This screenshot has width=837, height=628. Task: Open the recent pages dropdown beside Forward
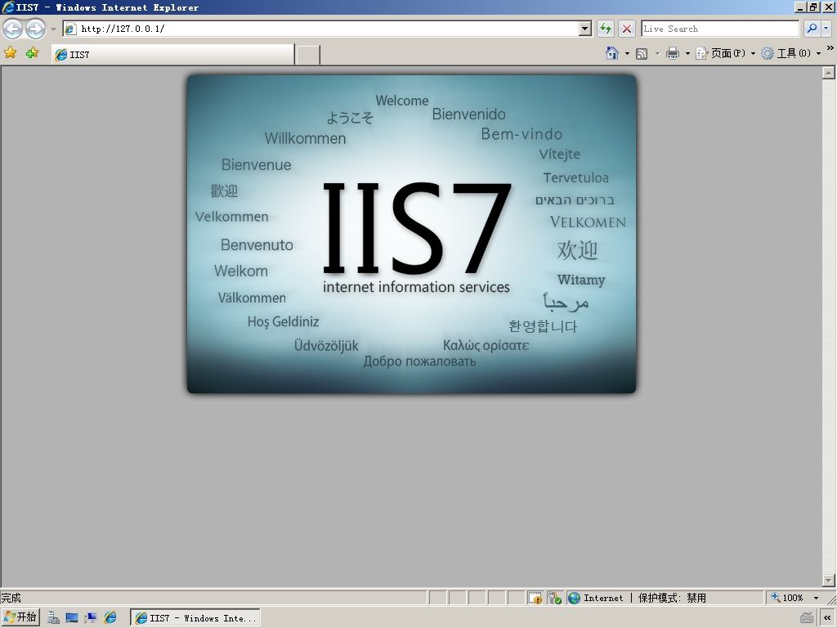click(x=53, y=29)
